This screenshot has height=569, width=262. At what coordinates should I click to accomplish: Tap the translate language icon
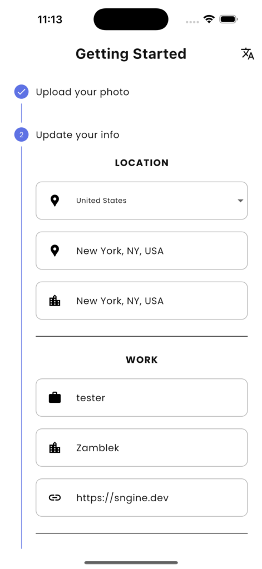(248, 54)
